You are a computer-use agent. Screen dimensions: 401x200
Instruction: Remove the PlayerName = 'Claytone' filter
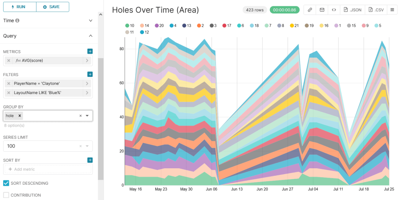coord(9,84)
